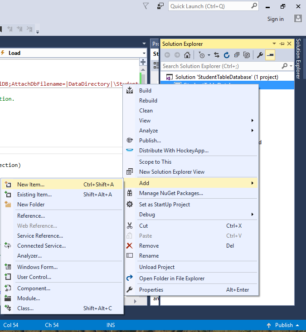
Task: Toggle the Preview Selected Items button
Action: (x=270, y=55)
